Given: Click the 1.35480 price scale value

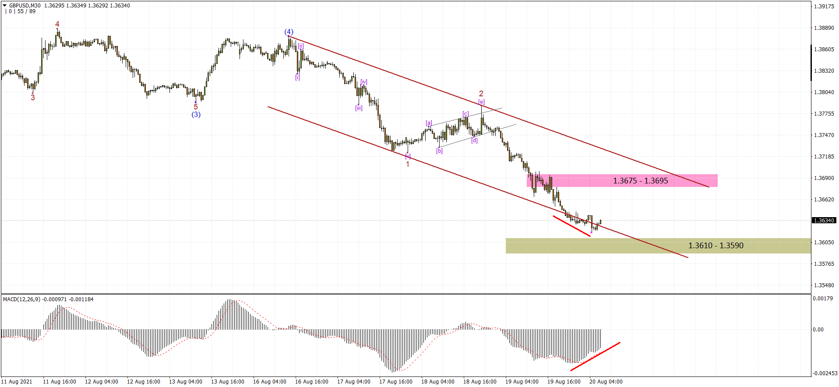Looking at the screenshot, I should pyautogui.click(x=824, y=285).
